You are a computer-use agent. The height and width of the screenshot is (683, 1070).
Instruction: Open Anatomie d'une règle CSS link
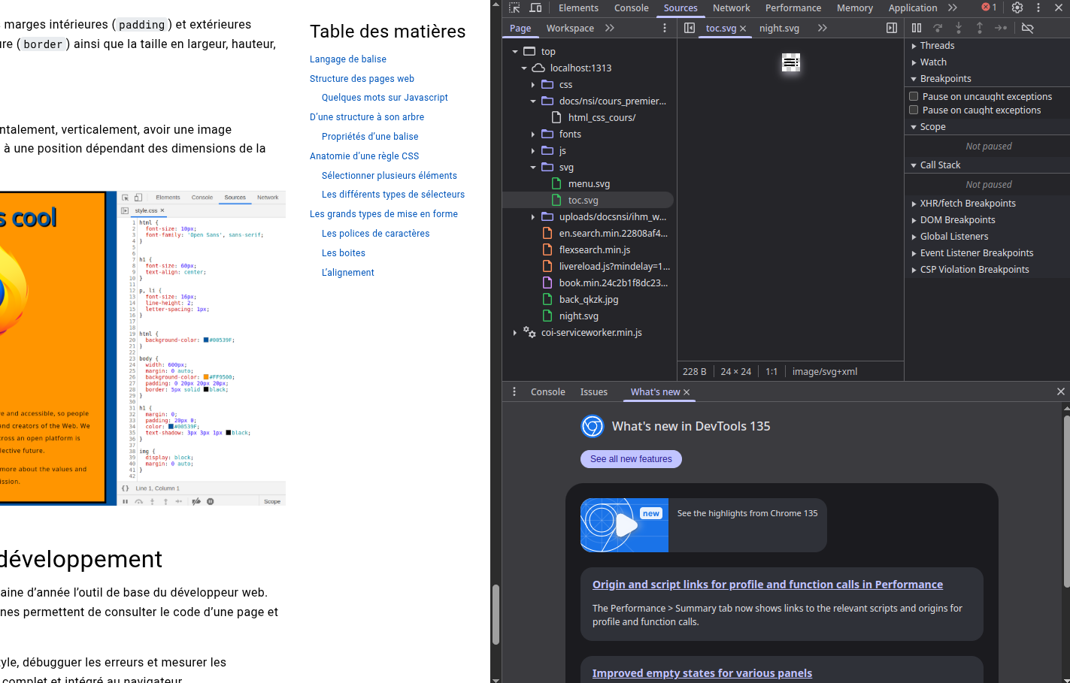(364, 156)
